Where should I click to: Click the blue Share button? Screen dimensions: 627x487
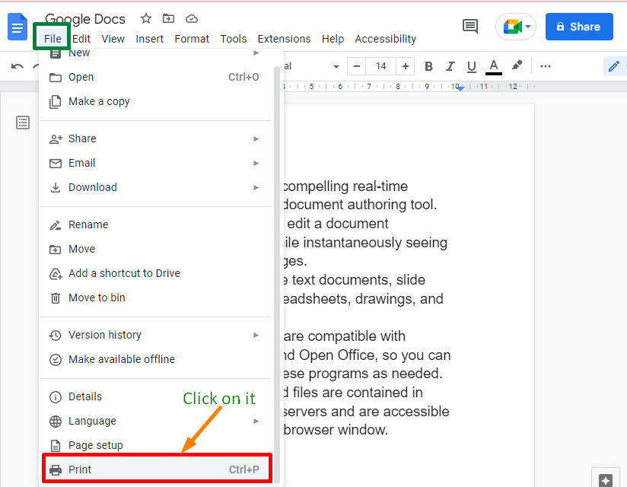tap(579, 27)
